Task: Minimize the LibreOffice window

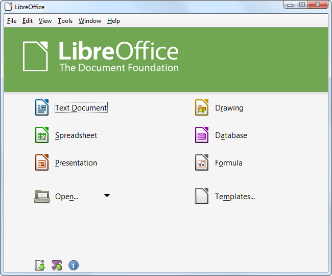Action: pos(290,5)
